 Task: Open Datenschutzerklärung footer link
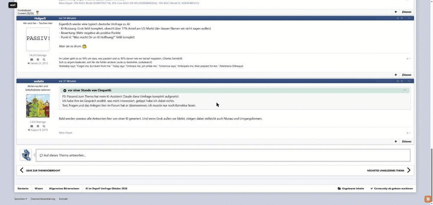point(43,199)
